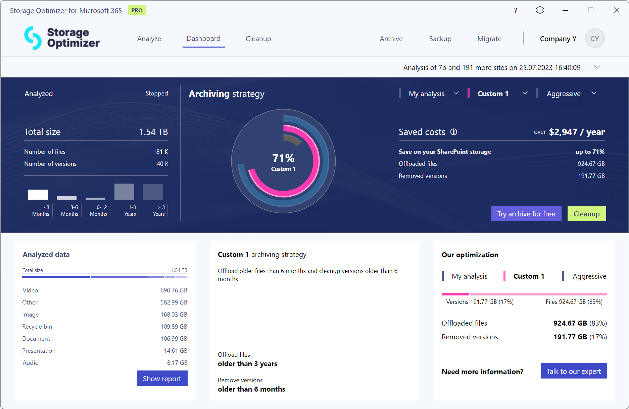Click the help question mark icon
This screenshot has width=629, height=409.
click(516, 10)
